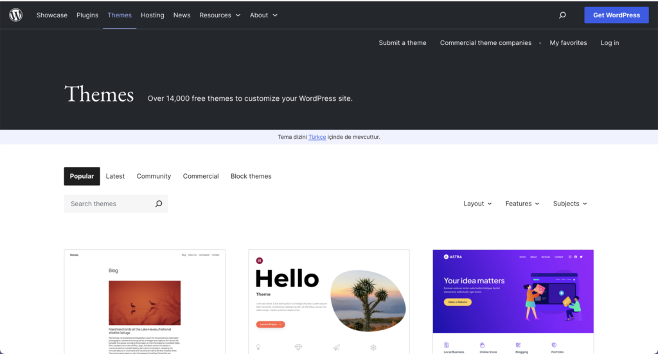Expand the Resources menu
Screen dimensions: 658x354
(220, 15)
